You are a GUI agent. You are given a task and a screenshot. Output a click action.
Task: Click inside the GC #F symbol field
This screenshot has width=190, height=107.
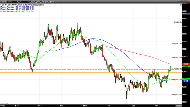pyautogui.click(x=11, y=2)
